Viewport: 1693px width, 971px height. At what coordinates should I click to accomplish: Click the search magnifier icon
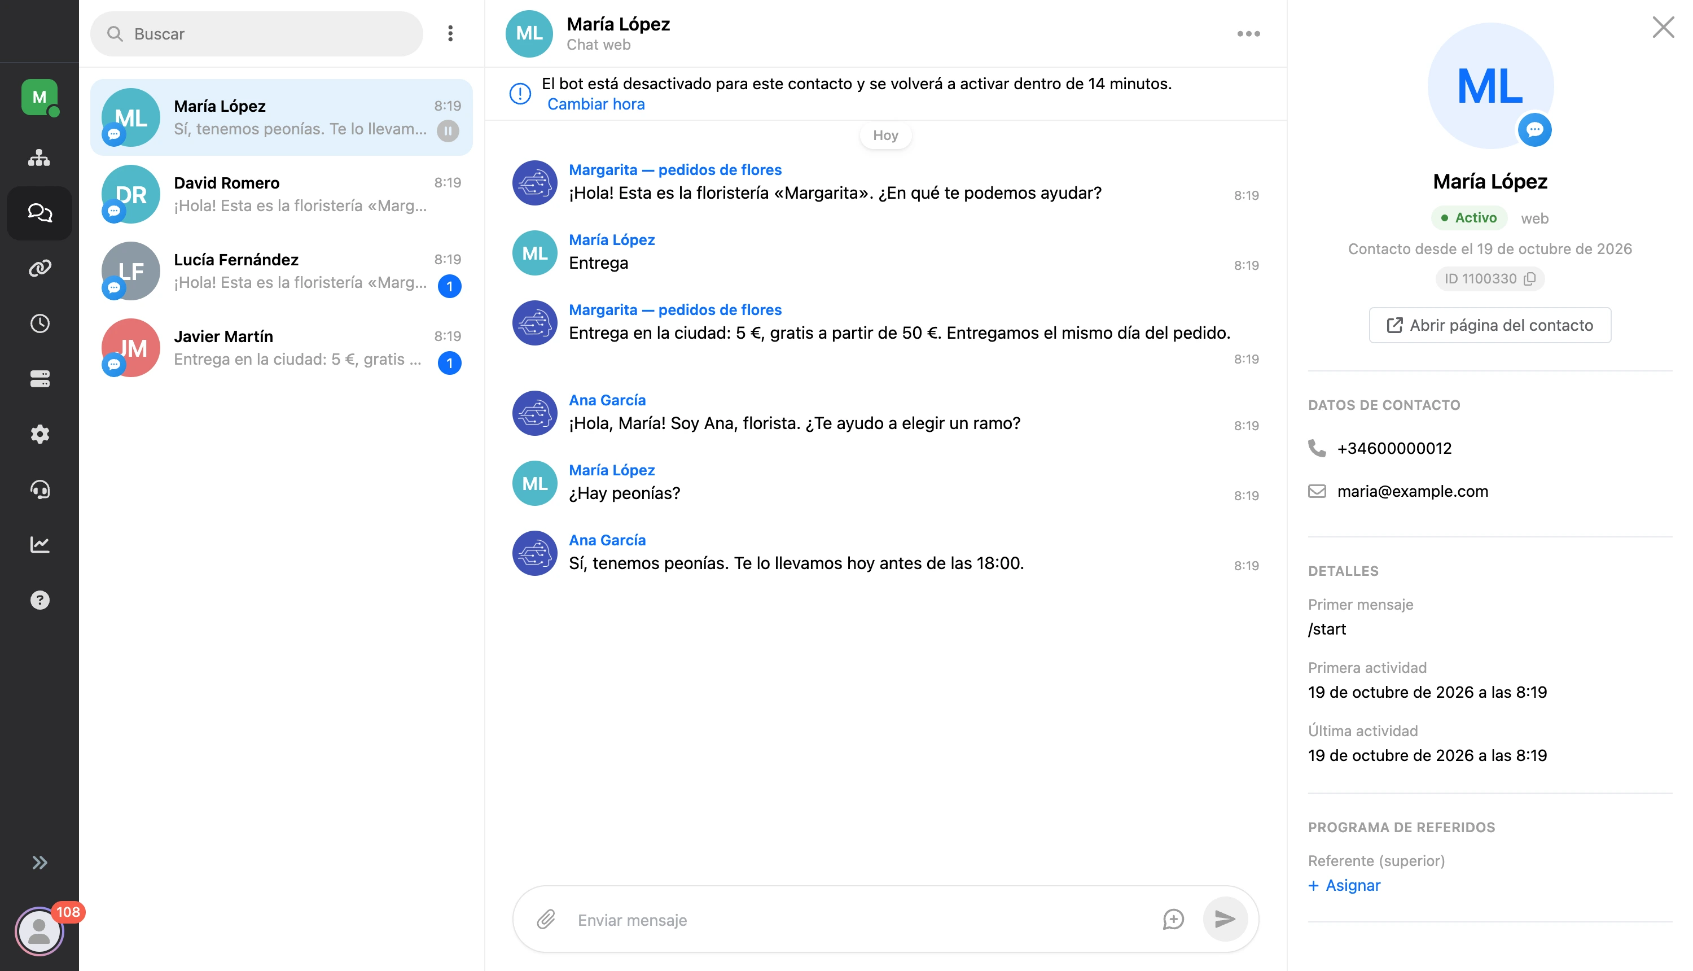click(x=115, y=33)
